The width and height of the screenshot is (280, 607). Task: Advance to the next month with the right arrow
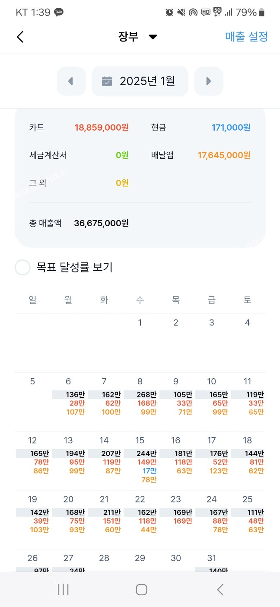point(208,81)
